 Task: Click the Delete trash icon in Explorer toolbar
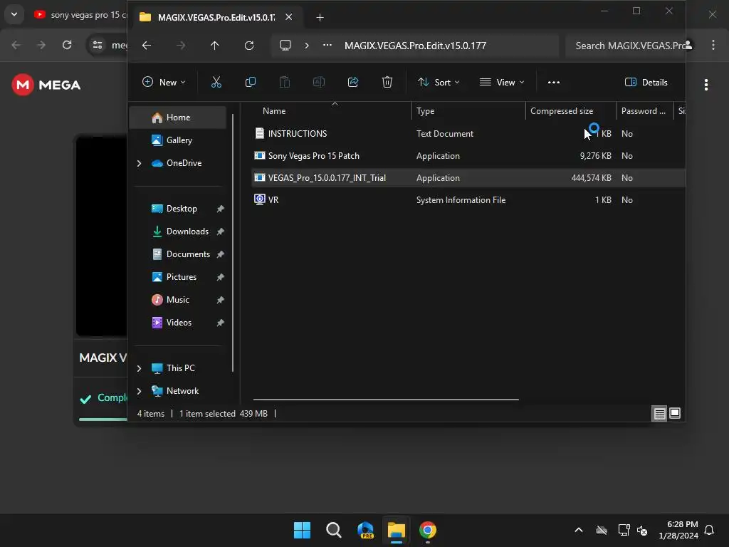pyautogui.click(x=387, y=83)
